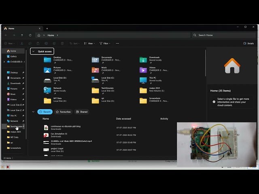This screenshot has width=259, height=194.
Task: Sort by Date accessed column header
Action: pyautogui.click(x=123, y=119)
